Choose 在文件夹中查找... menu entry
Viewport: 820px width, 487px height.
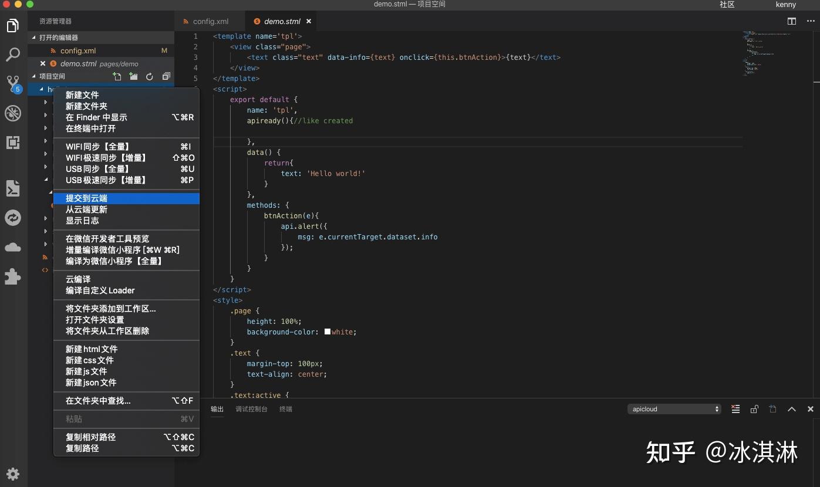[x=126, y=401]
